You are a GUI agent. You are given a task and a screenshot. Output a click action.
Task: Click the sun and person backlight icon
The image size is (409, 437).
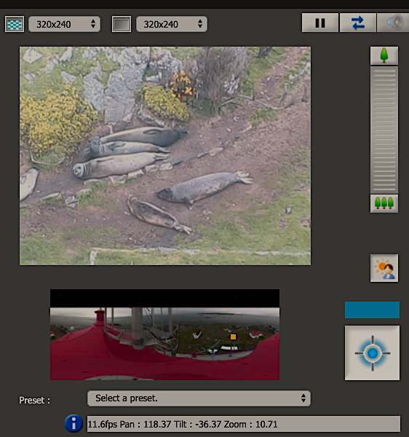[384, 268]
